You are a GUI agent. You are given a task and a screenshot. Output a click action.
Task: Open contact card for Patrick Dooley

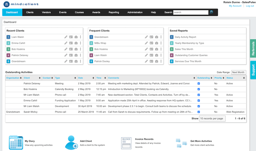(x=152, y=61)
